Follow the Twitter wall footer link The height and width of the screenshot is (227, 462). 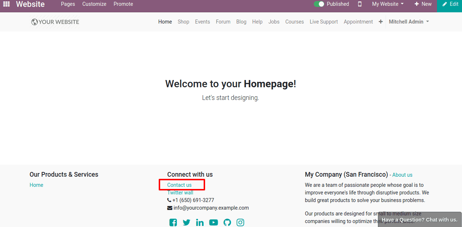tap(180, 193)
